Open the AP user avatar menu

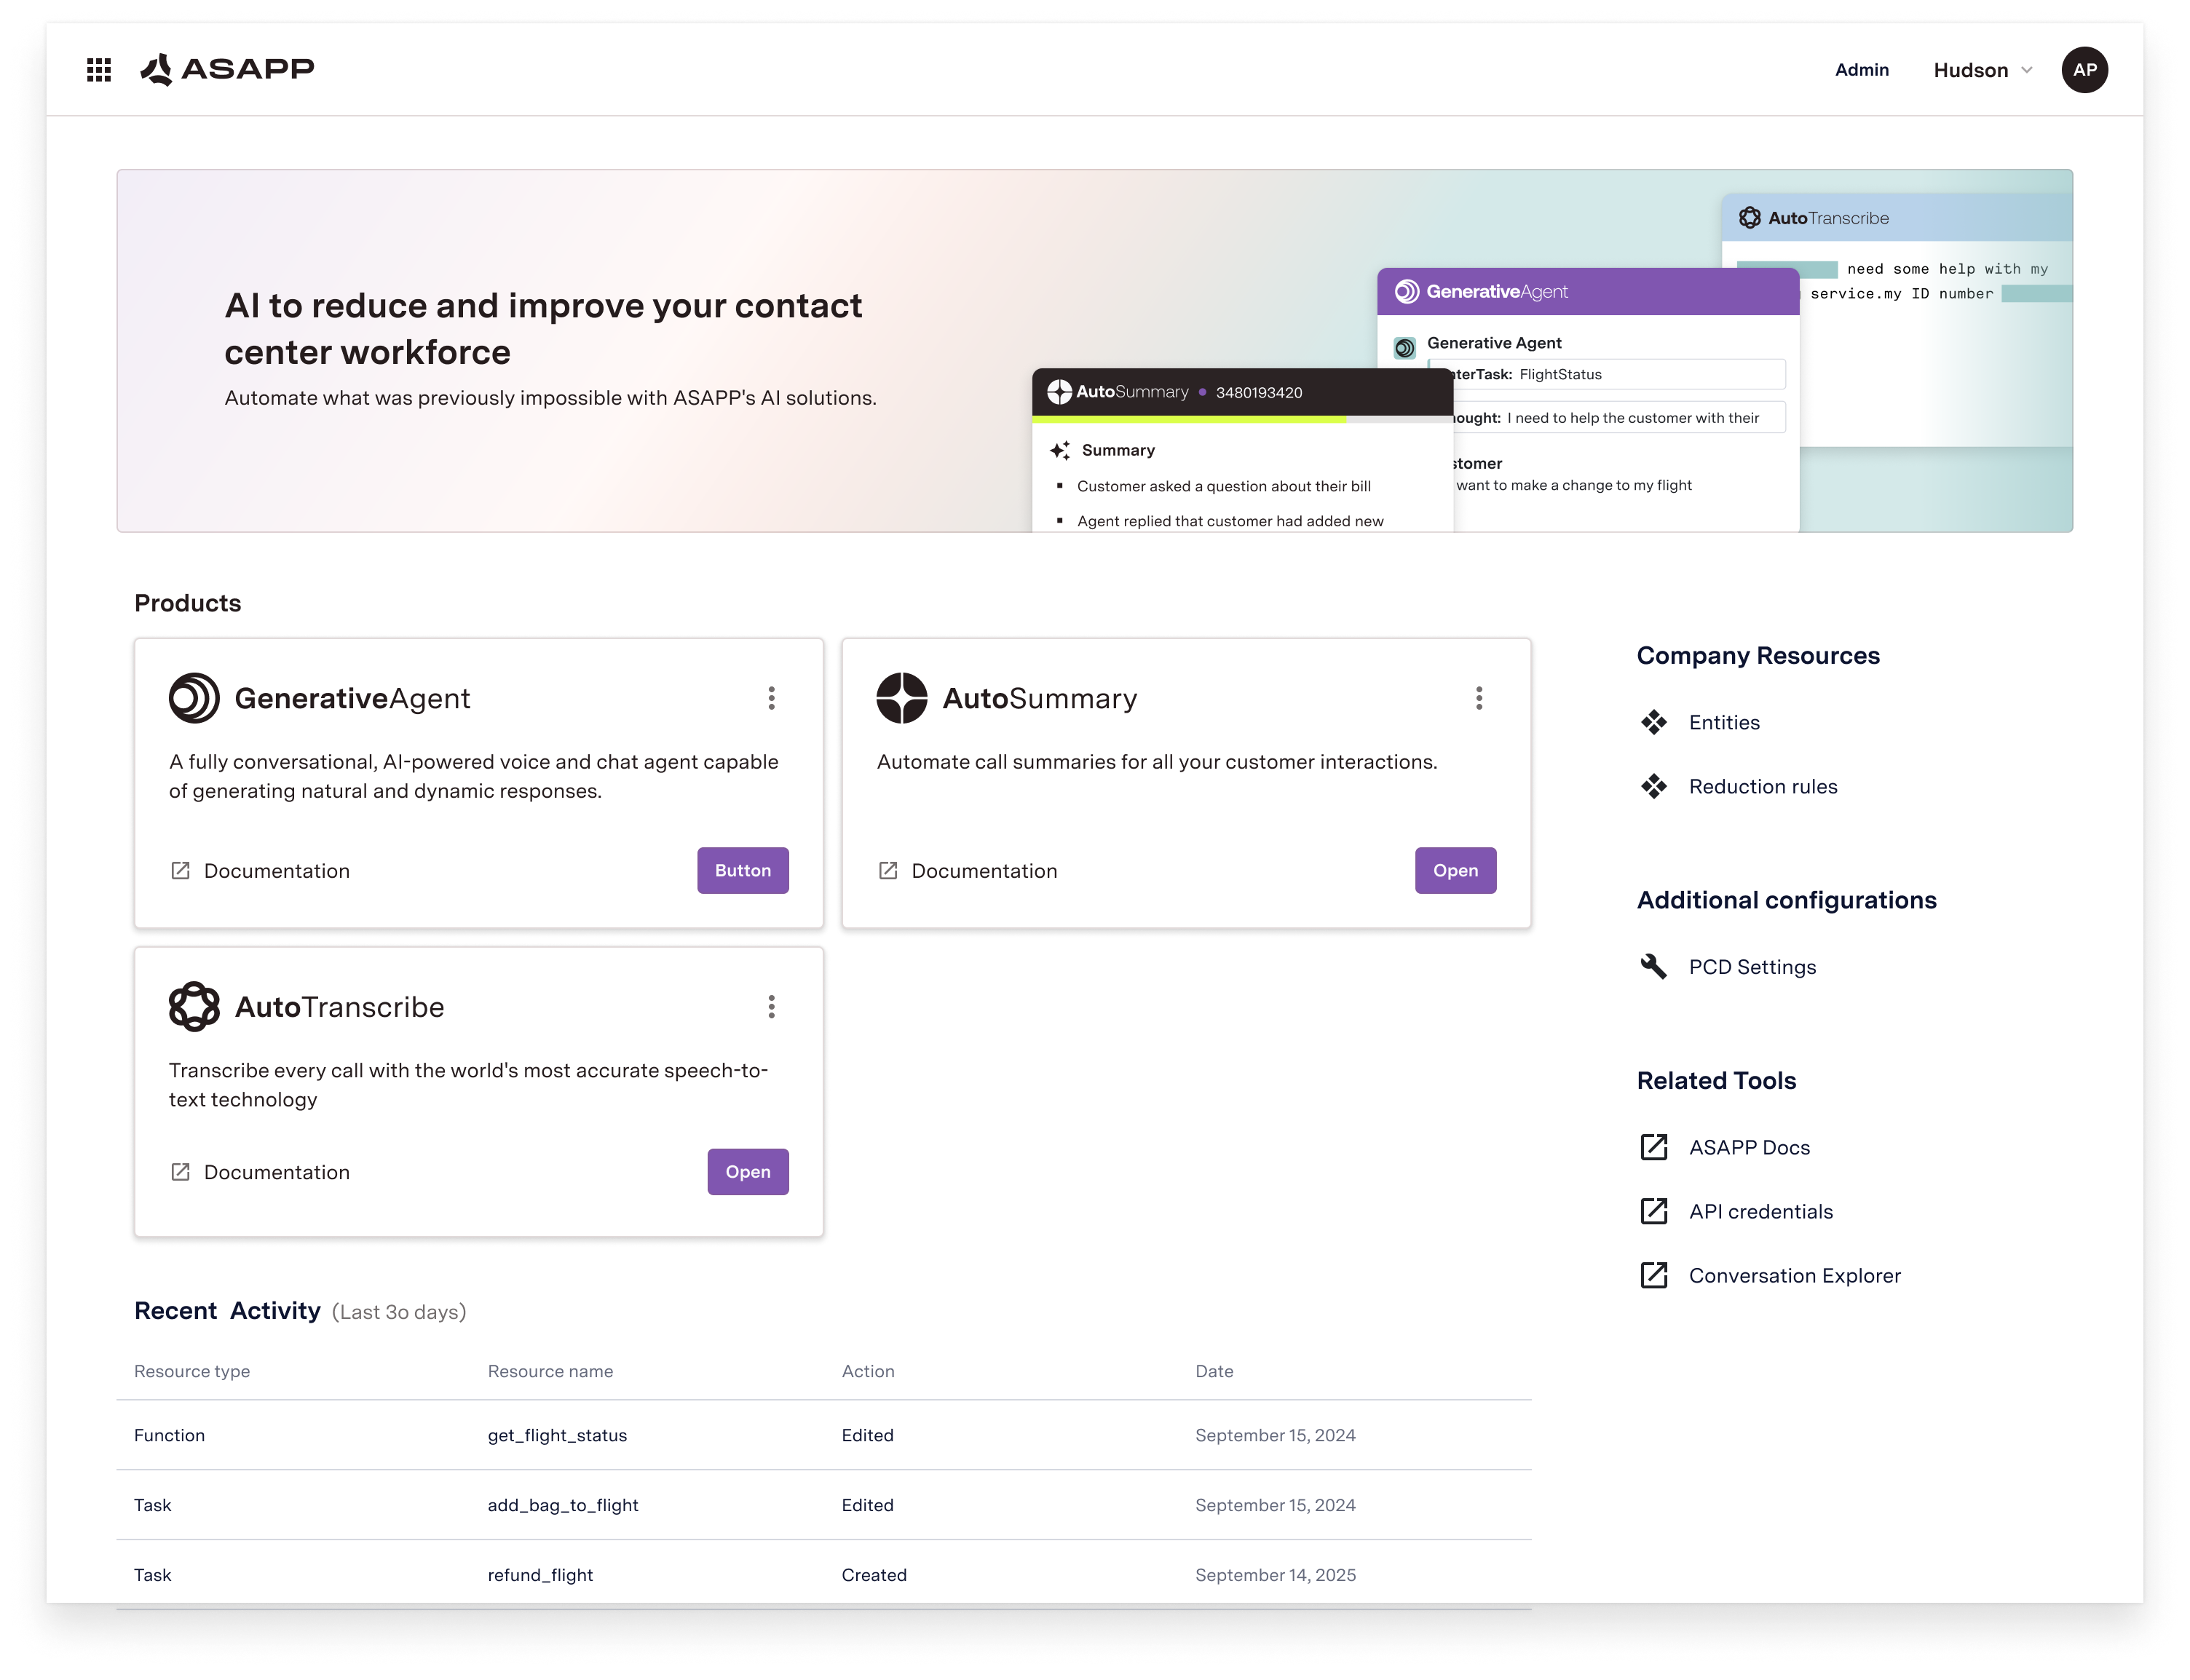pos(2084,70)
